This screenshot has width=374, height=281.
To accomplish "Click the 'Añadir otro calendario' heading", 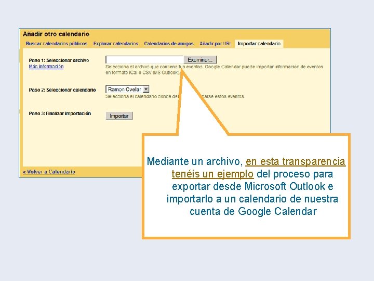I will click(56, 34).
